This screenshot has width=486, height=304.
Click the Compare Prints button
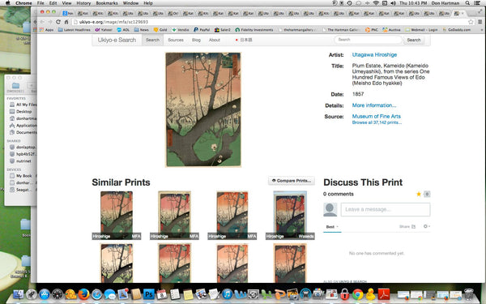coord(292,181)
